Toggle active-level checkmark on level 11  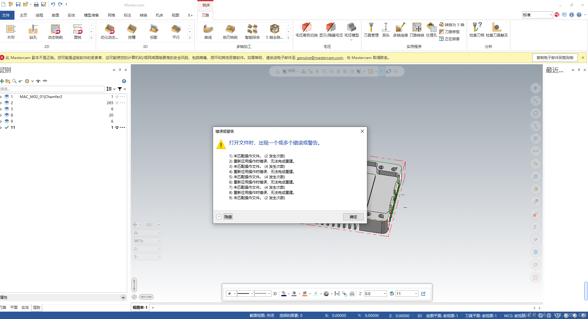click(x=6, y=127)
